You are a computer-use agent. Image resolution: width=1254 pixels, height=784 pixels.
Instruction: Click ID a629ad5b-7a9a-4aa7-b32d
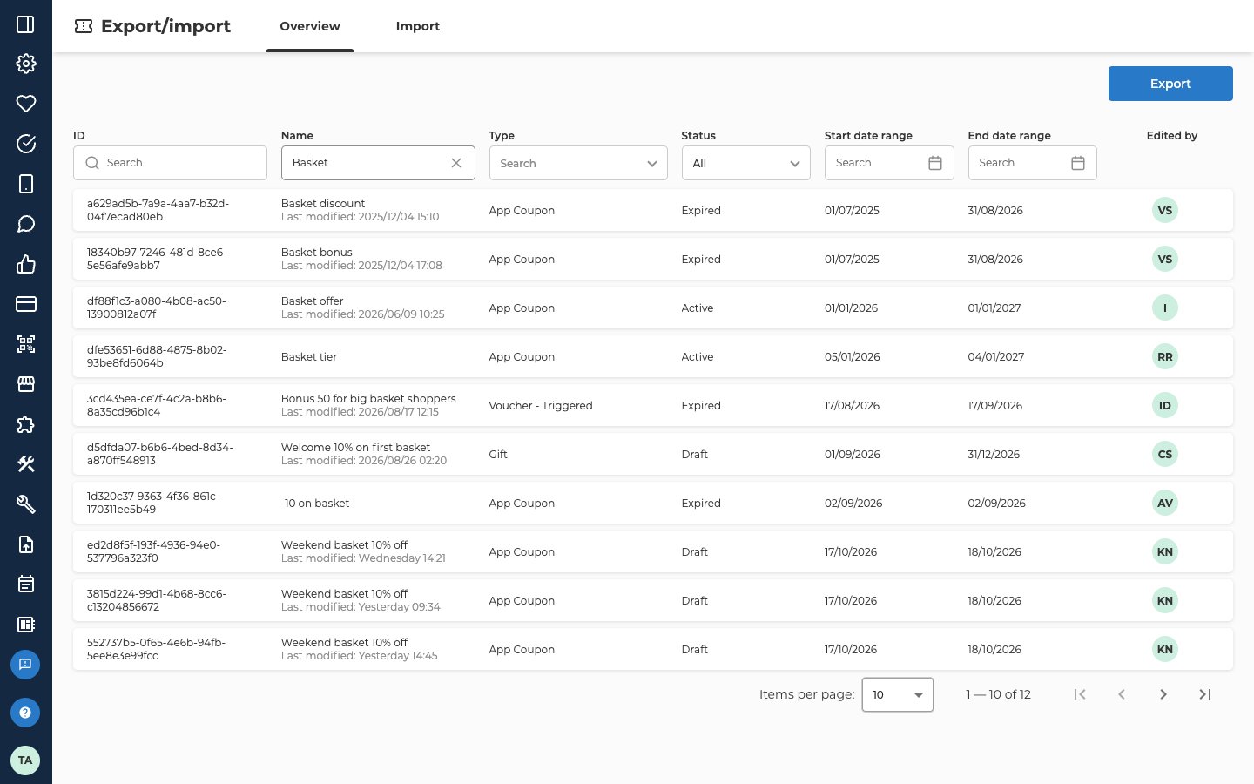pyautogui.click(x=158, y=210)
